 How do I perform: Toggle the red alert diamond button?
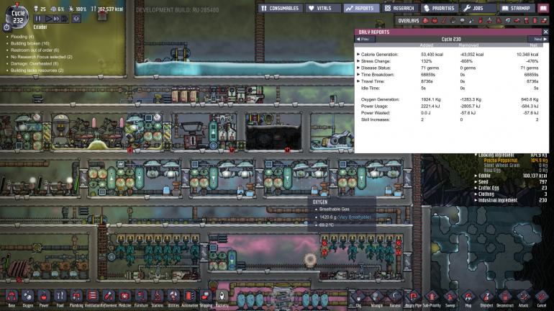point(76,19)
